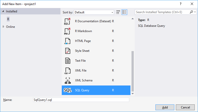Select the HTML Page row label
Screen dimensions: 198x112
[83, 41]
